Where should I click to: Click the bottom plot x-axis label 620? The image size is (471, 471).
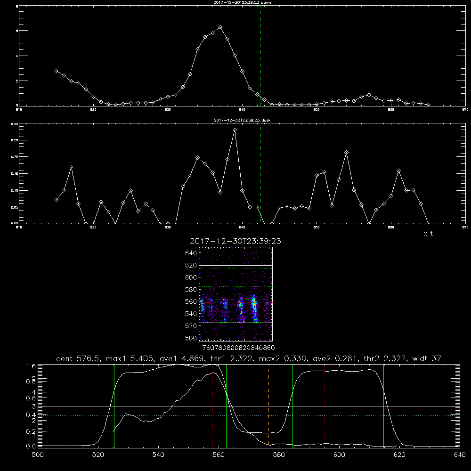(x=399, y=455)
